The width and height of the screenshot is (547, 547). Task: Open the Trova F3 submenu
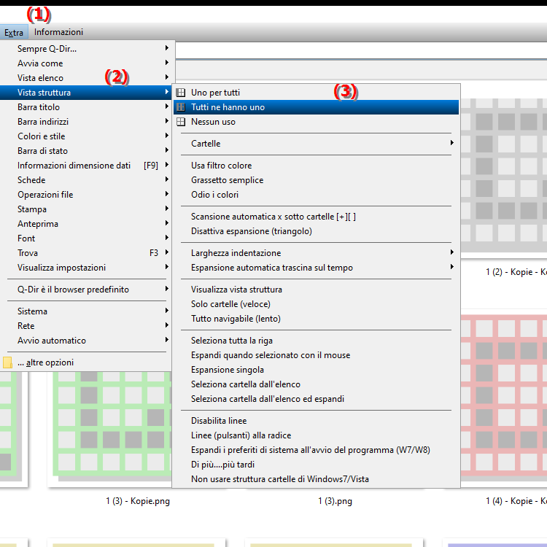pos(85,253)
